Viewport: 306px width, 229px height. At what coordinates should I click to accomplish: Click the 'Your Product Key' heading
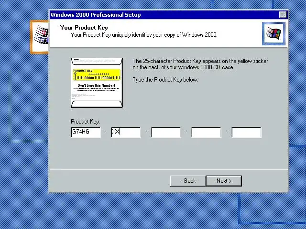pyautogui.click(x=84, y=28)
